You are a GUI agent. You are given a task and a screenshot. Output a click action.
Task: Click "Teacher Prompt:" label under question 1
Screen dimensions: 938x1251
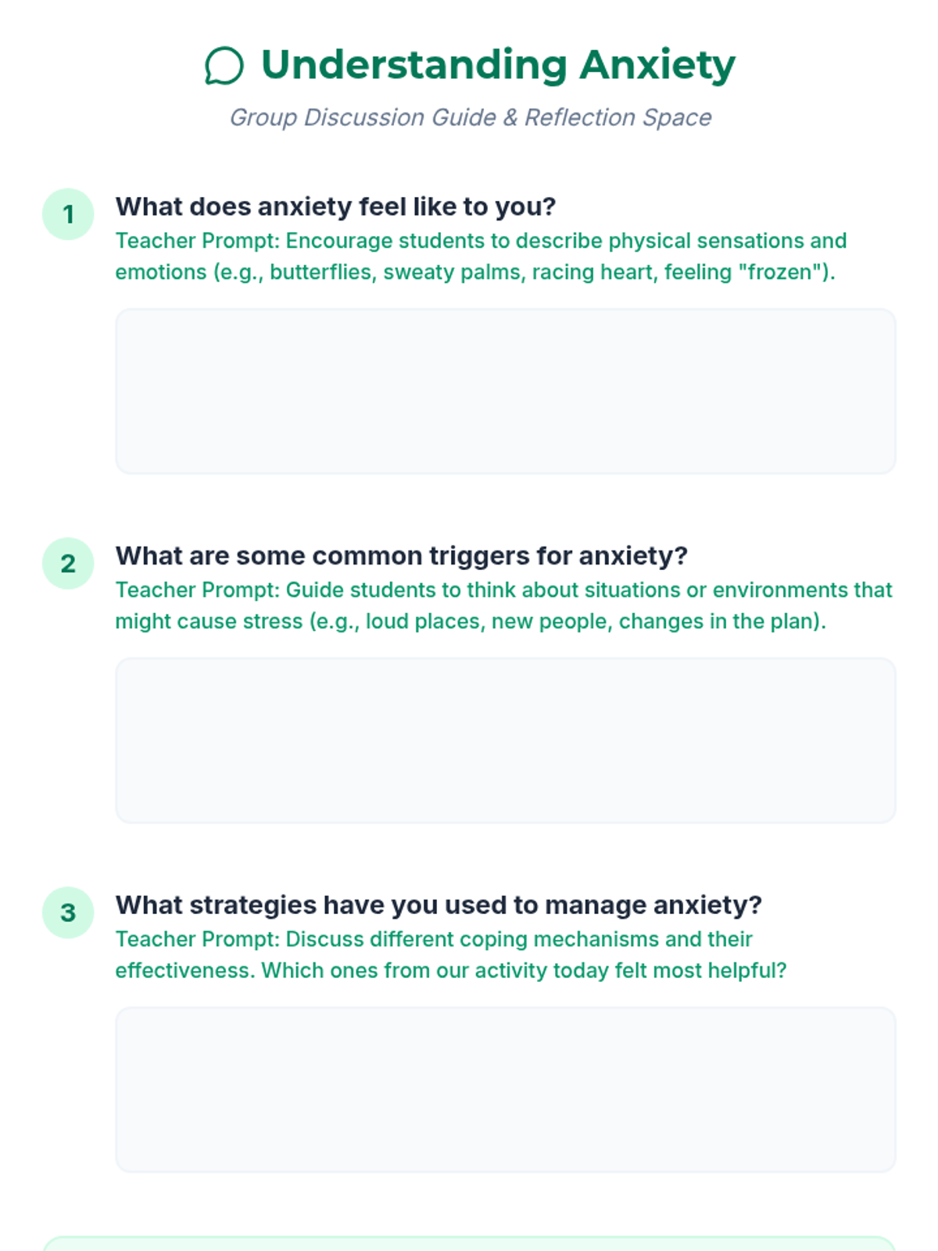pyautogui.click(x=197, y=241)
